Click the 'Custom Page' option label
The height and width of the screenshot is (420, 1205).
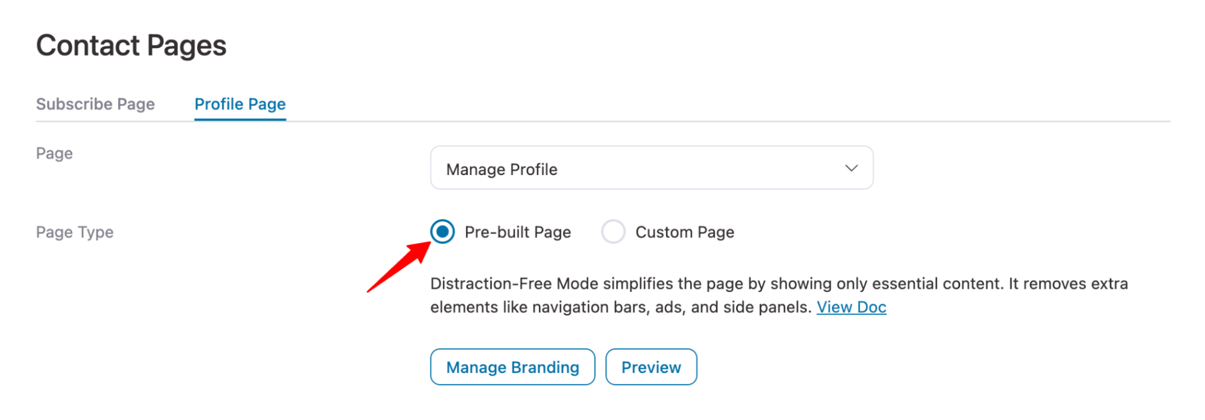coord(685,232)
